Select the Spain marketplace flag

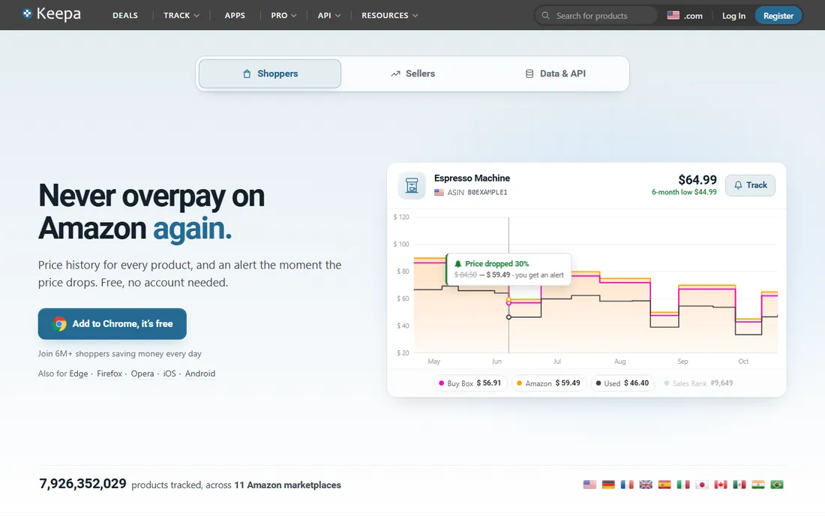(664, 484)
